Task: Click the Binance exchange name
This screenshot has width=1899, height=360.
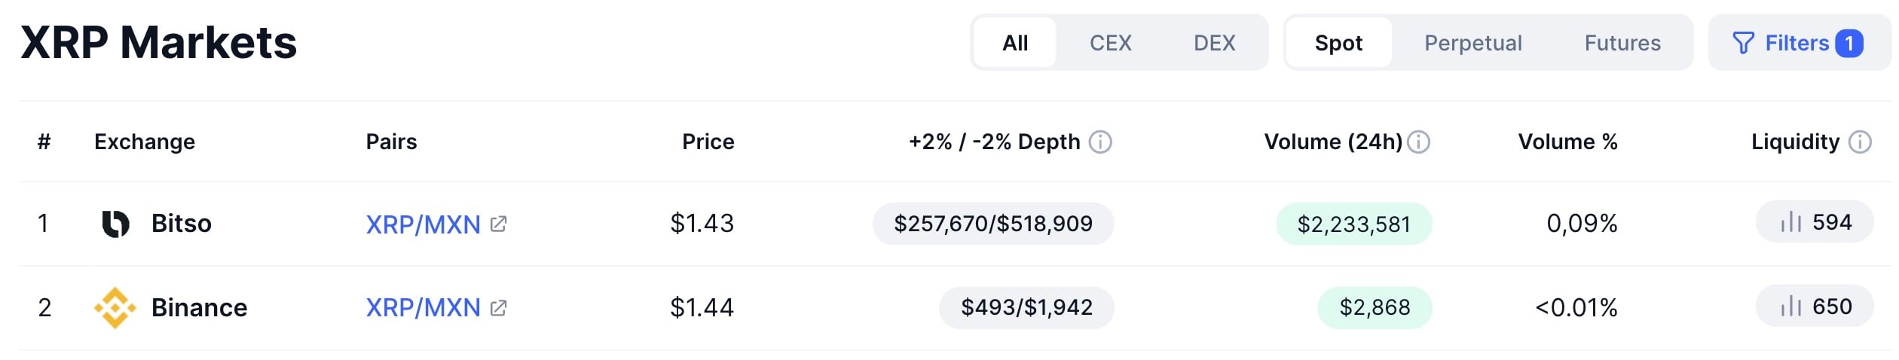Action: coord(199,308)
